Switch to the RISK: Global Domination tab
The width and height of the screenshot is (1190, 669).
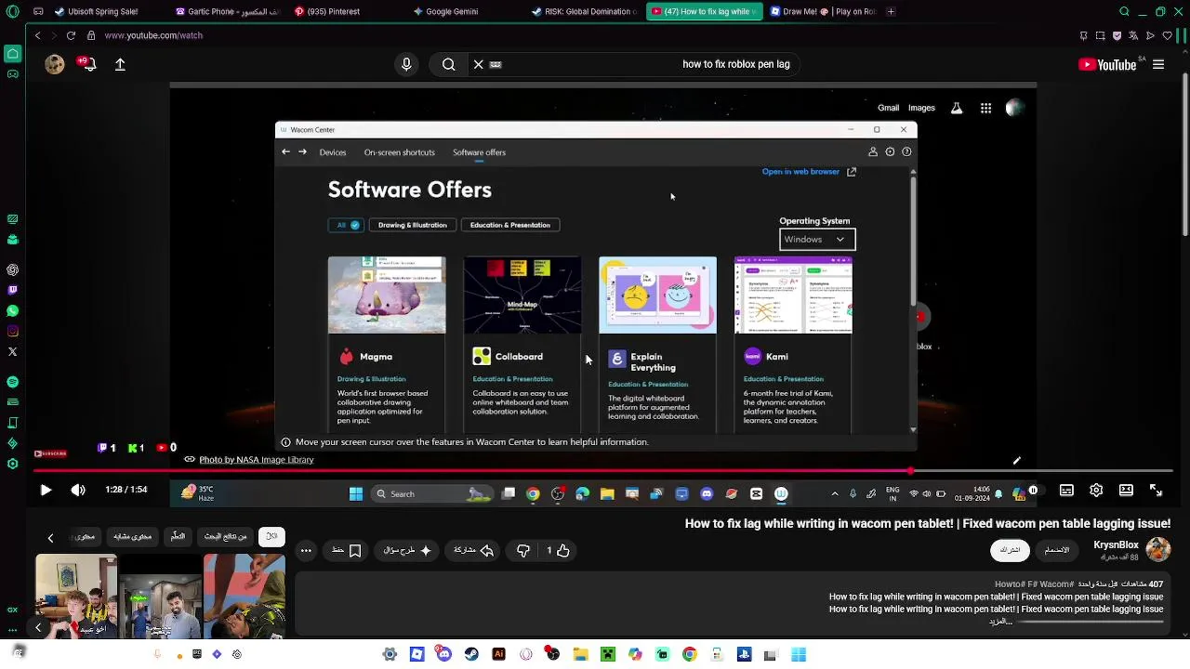[582, 12]
